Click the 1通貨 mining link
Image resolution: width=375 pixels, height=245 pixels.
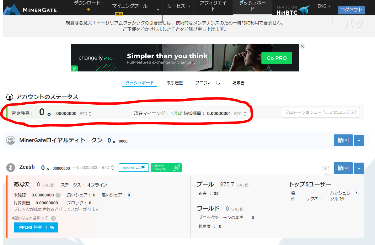[176, 113]
